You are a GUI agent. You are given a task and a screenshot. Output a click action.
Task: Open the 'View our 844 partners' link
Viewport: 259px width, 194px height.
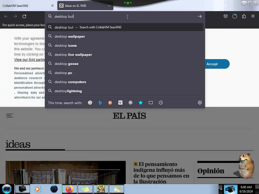click(x=30, y=60)
